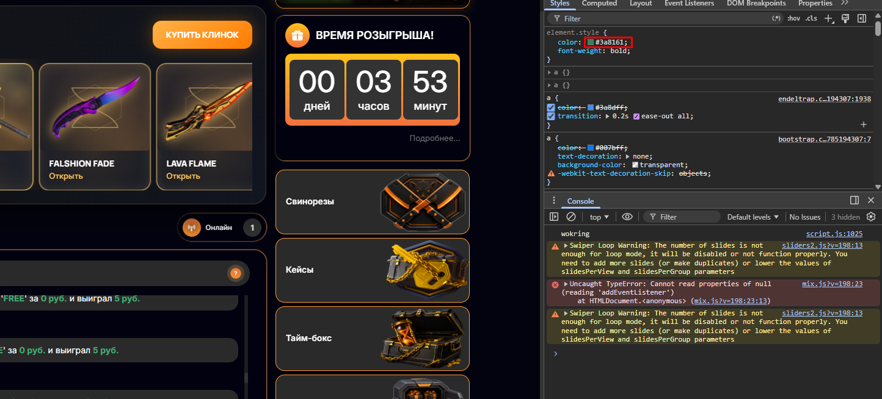The width and height of the screenshot is (882, 399).
Task: Open the mix.js?v=198:23 source link
Action: [x=832, y=284]
